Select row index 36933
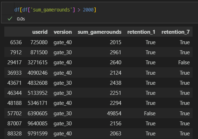198x139 pixels. click(14, 73)
